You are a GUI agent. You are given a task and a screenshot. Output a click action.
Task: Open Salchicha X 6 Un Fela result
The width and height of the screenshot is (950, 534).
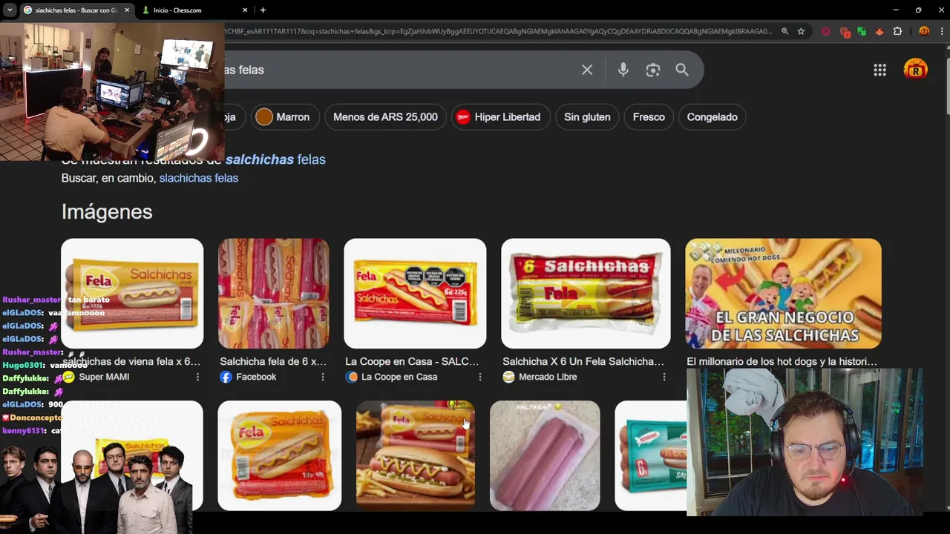pyautogui.click(x=583, y=361)
